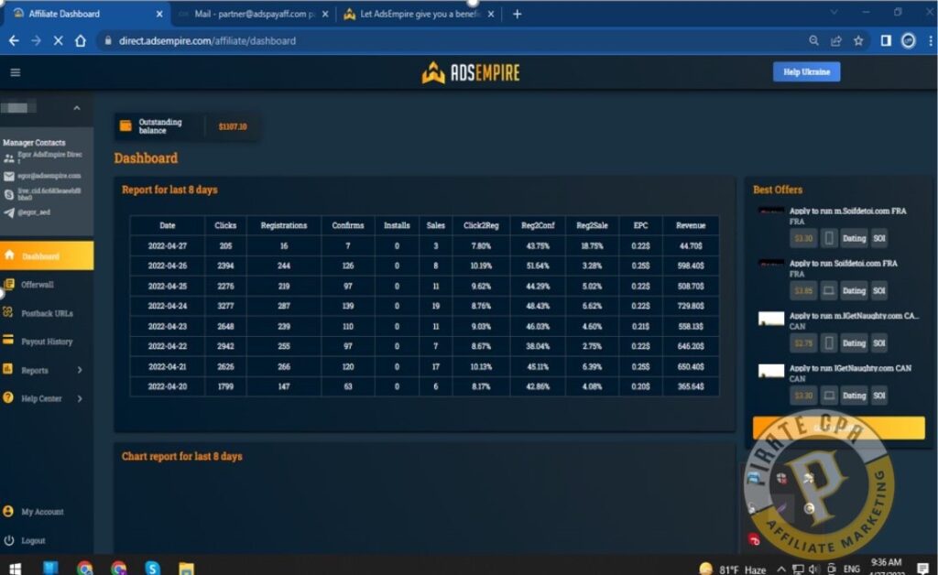The image size is (938, 575).
Task: Click mobile device icon for m.Soifdetoi.com
Action: click(x=828, y=238)
